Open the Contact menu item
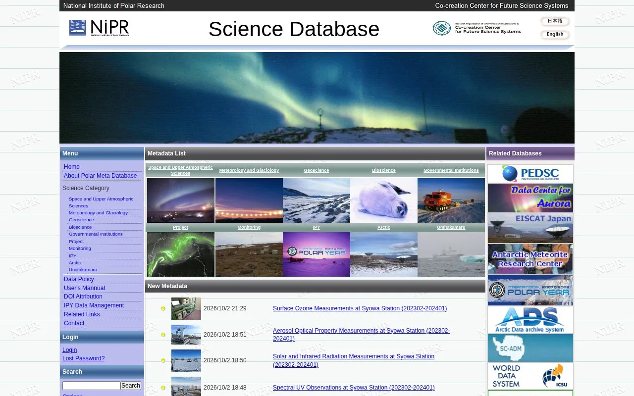The image size is (634, 396). coord(74,323)
